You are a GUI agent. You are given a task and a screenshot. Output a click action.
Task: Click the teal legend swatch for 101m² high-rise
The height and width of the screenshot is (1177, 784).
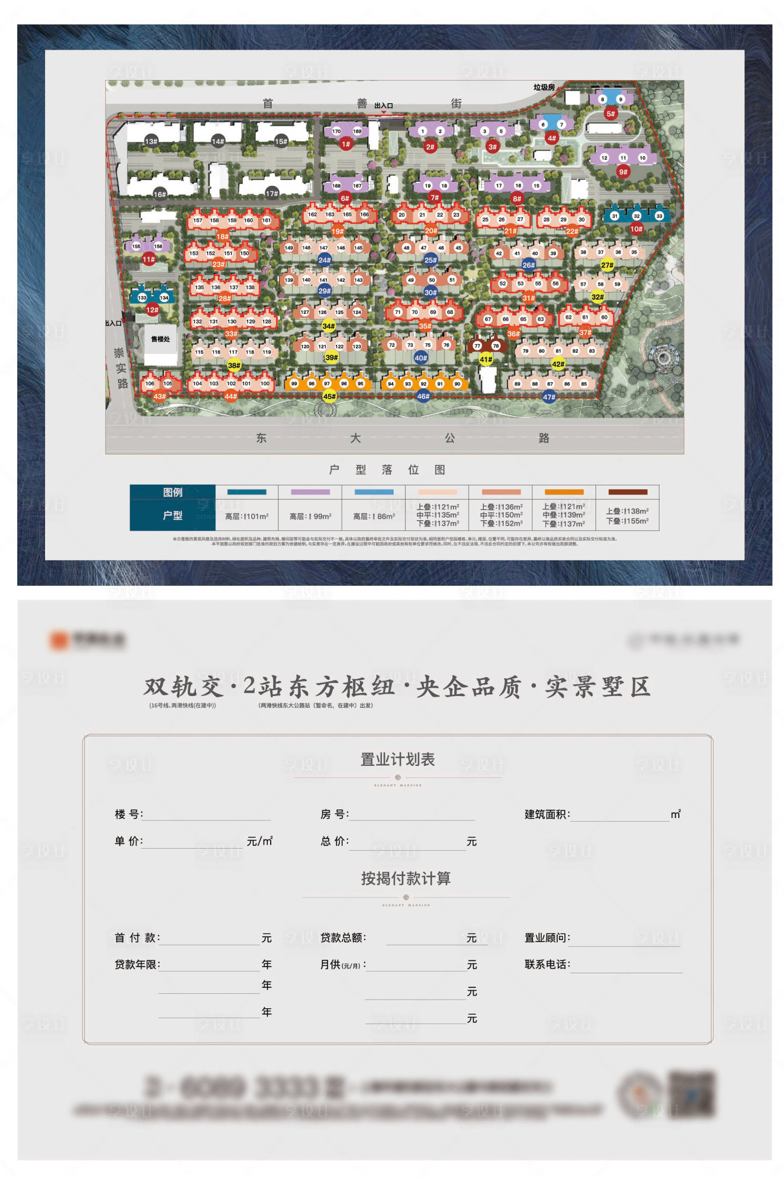(x=246, y=492)
